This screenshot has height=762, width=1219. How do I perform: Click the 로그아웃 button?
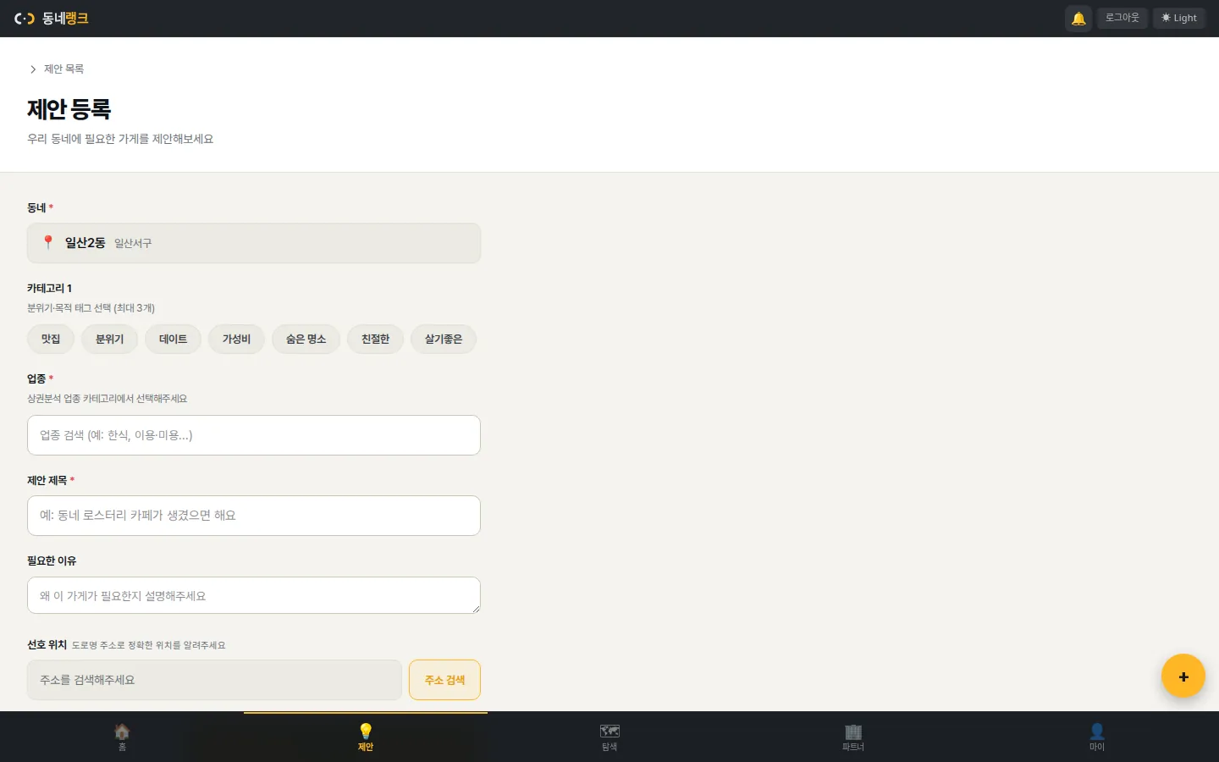click(x=1122, y=18)
